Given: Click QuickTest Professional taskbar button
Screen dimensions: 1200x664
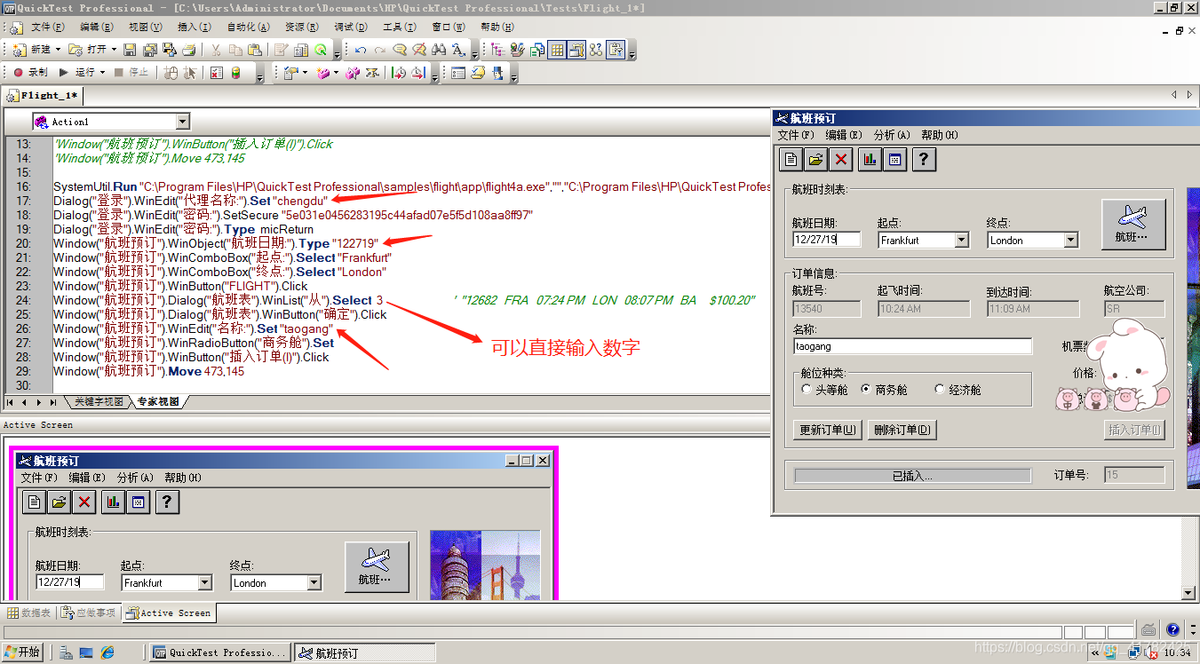Looking at the screenshot, I should (219, 652).
